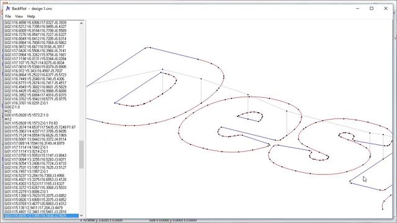
Task: Open the Help menu
Action: (x=31, y=17)
